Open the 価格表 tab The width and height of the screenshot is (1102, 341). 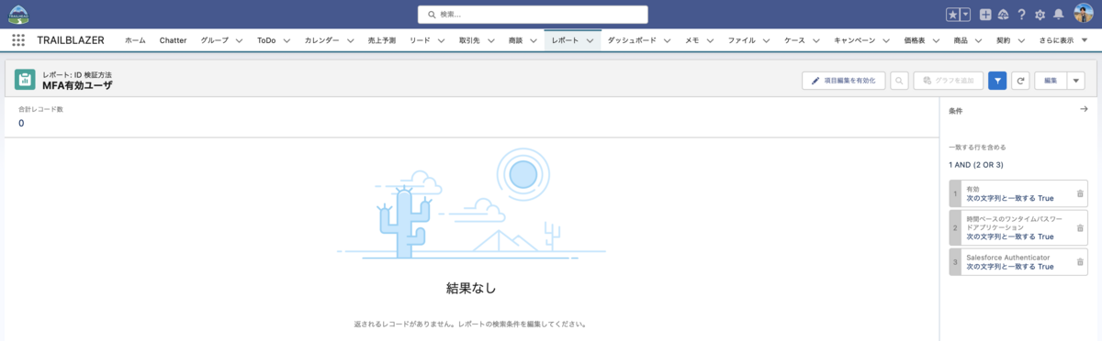915,40
